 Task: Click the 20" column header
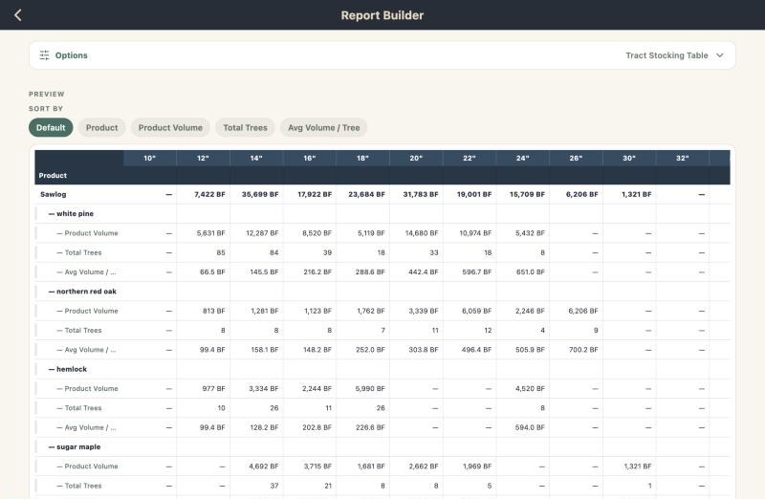coord(416,158)
